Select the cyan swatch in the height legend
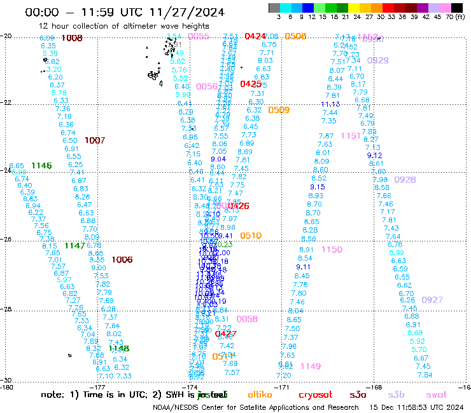 (x=286, y=8)
